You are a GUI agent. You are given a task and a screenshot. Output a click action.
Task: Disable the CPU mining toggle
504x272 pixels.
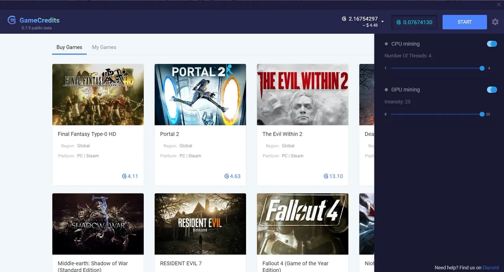(x=492, y=44)
